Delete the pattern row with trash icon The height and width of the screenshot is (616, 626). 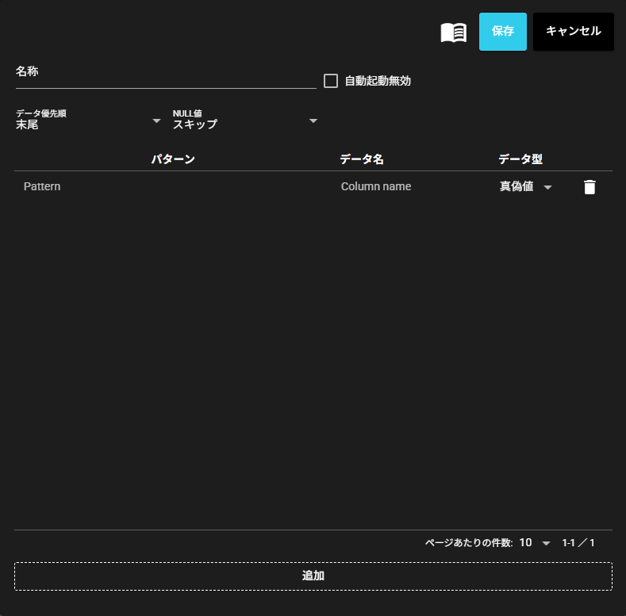[590, 187]
